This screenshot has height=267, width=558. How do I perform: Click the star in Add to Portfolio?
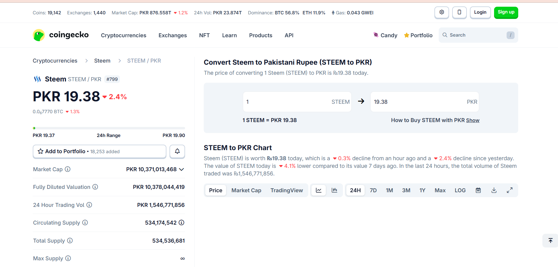coord(40,151)
